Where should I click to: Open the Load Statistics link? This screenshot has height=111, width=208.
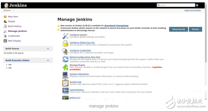[77, 90]
